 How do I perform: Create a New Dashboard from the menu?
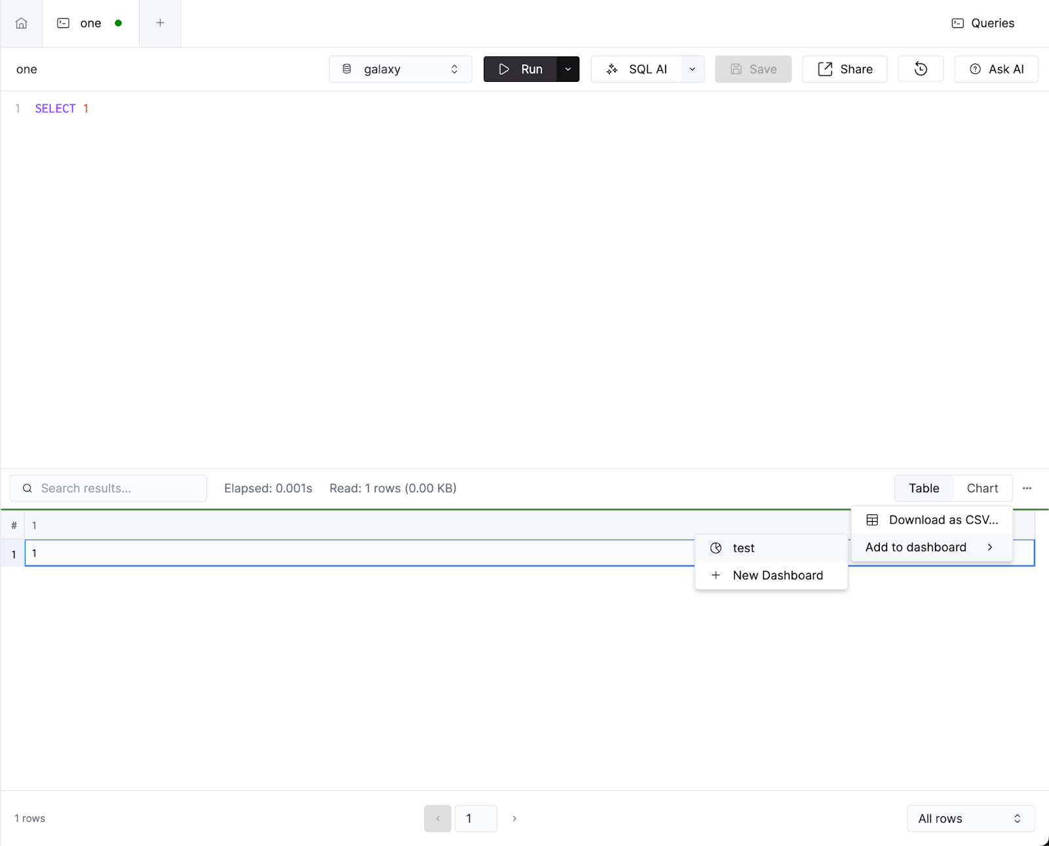click(x=778, y=575)
